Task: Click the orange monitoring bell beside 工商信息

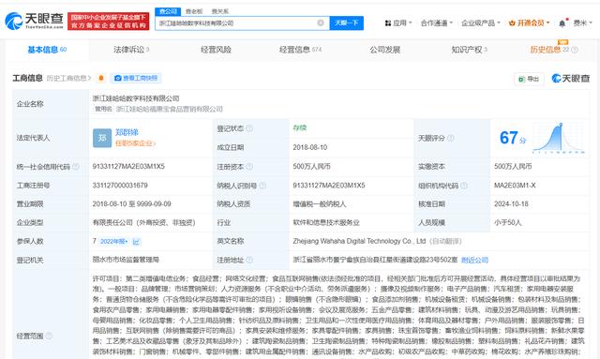Action: 101,78
